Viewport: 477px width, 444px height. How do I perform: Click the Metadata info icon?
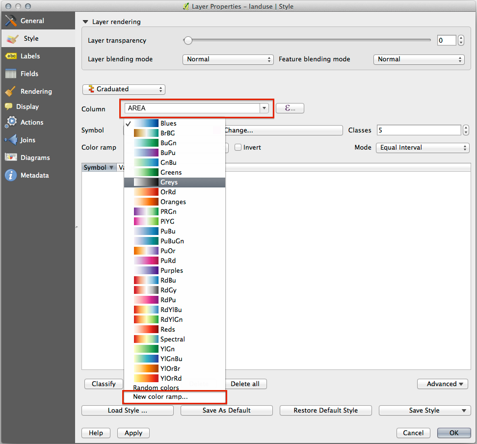11,175
